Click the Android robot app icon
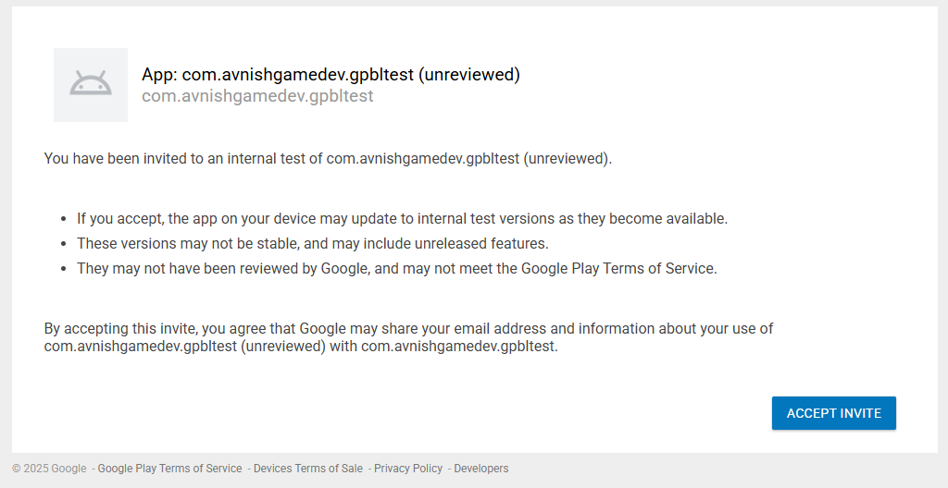Screen dimensions: 948x488 pos(91,85)
